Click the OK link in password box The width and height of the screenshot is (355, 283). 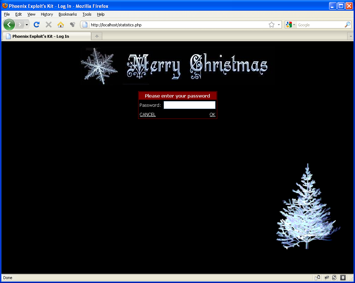click(212, 114)
